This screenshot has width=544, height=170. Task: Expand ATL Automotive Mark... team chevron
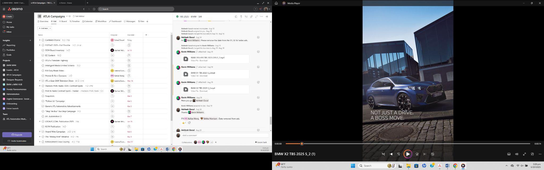click(30, 119)
